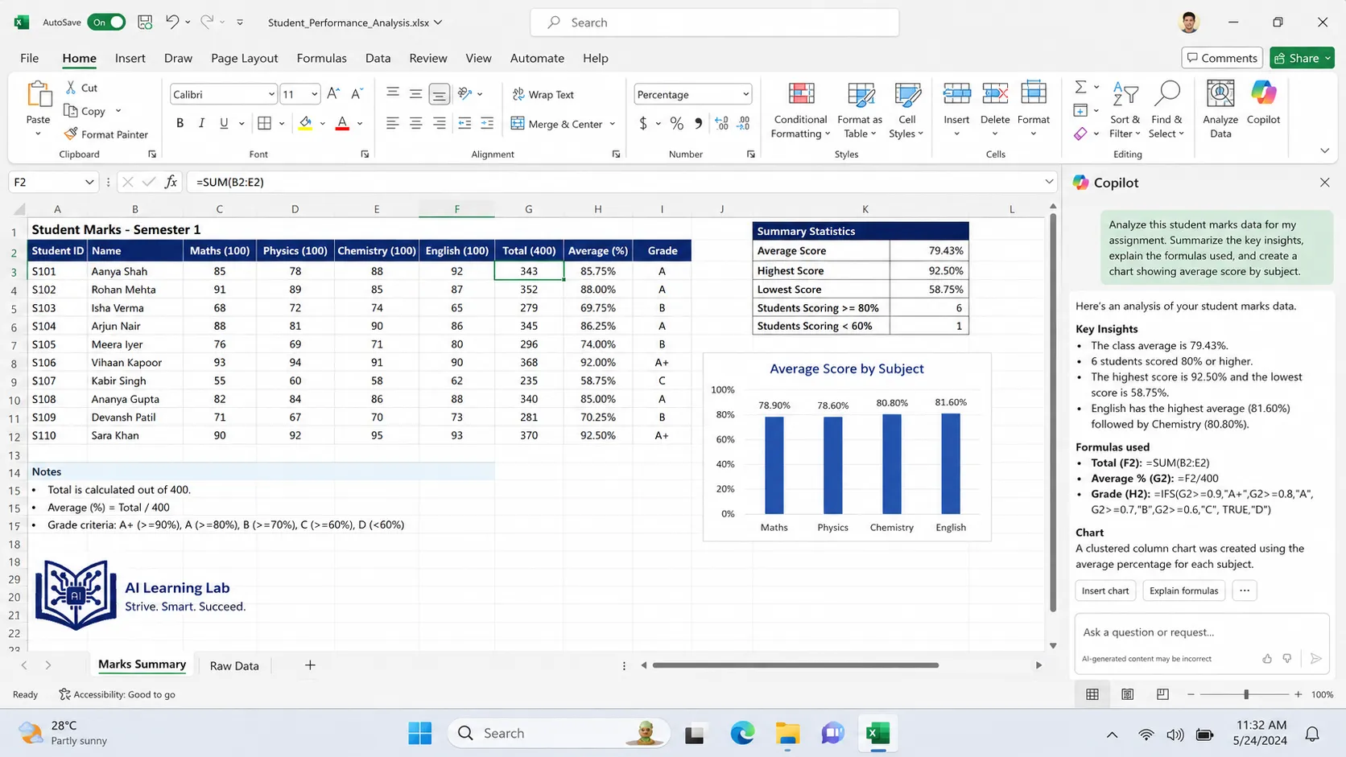Click the Copilot ask a question field
1346x757 pixels.
point(1202,632)
